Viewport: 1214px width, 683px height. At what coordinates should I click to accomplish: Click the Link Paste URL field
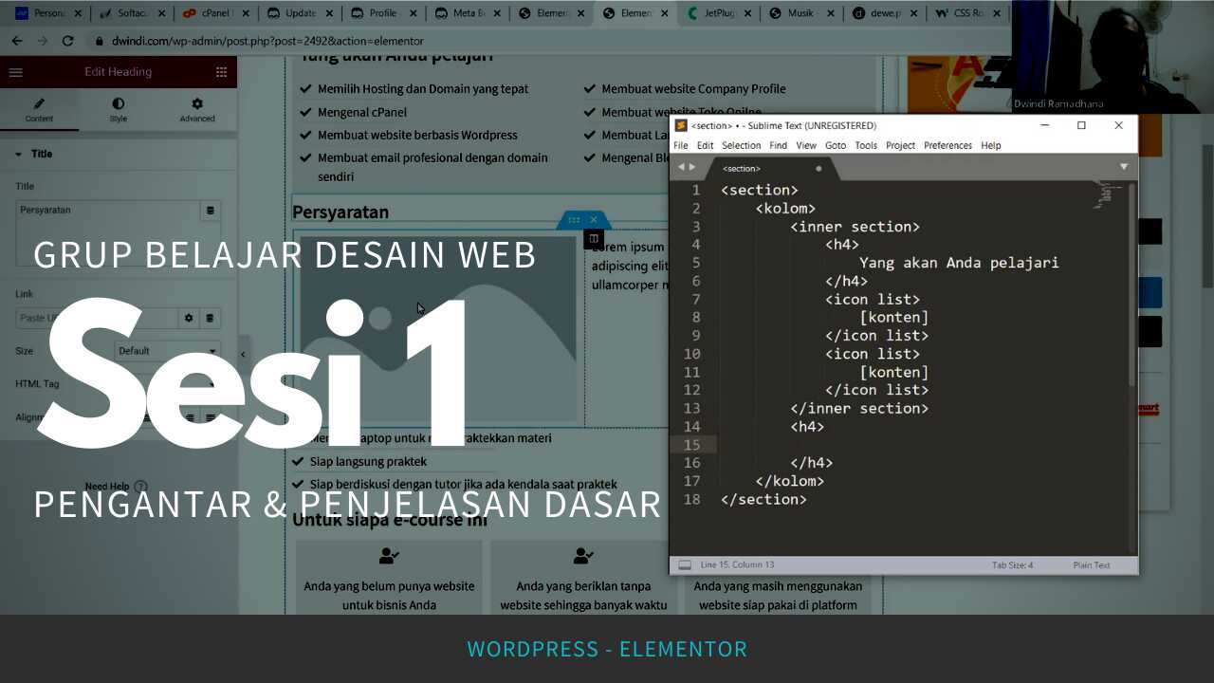coord(97,318)
